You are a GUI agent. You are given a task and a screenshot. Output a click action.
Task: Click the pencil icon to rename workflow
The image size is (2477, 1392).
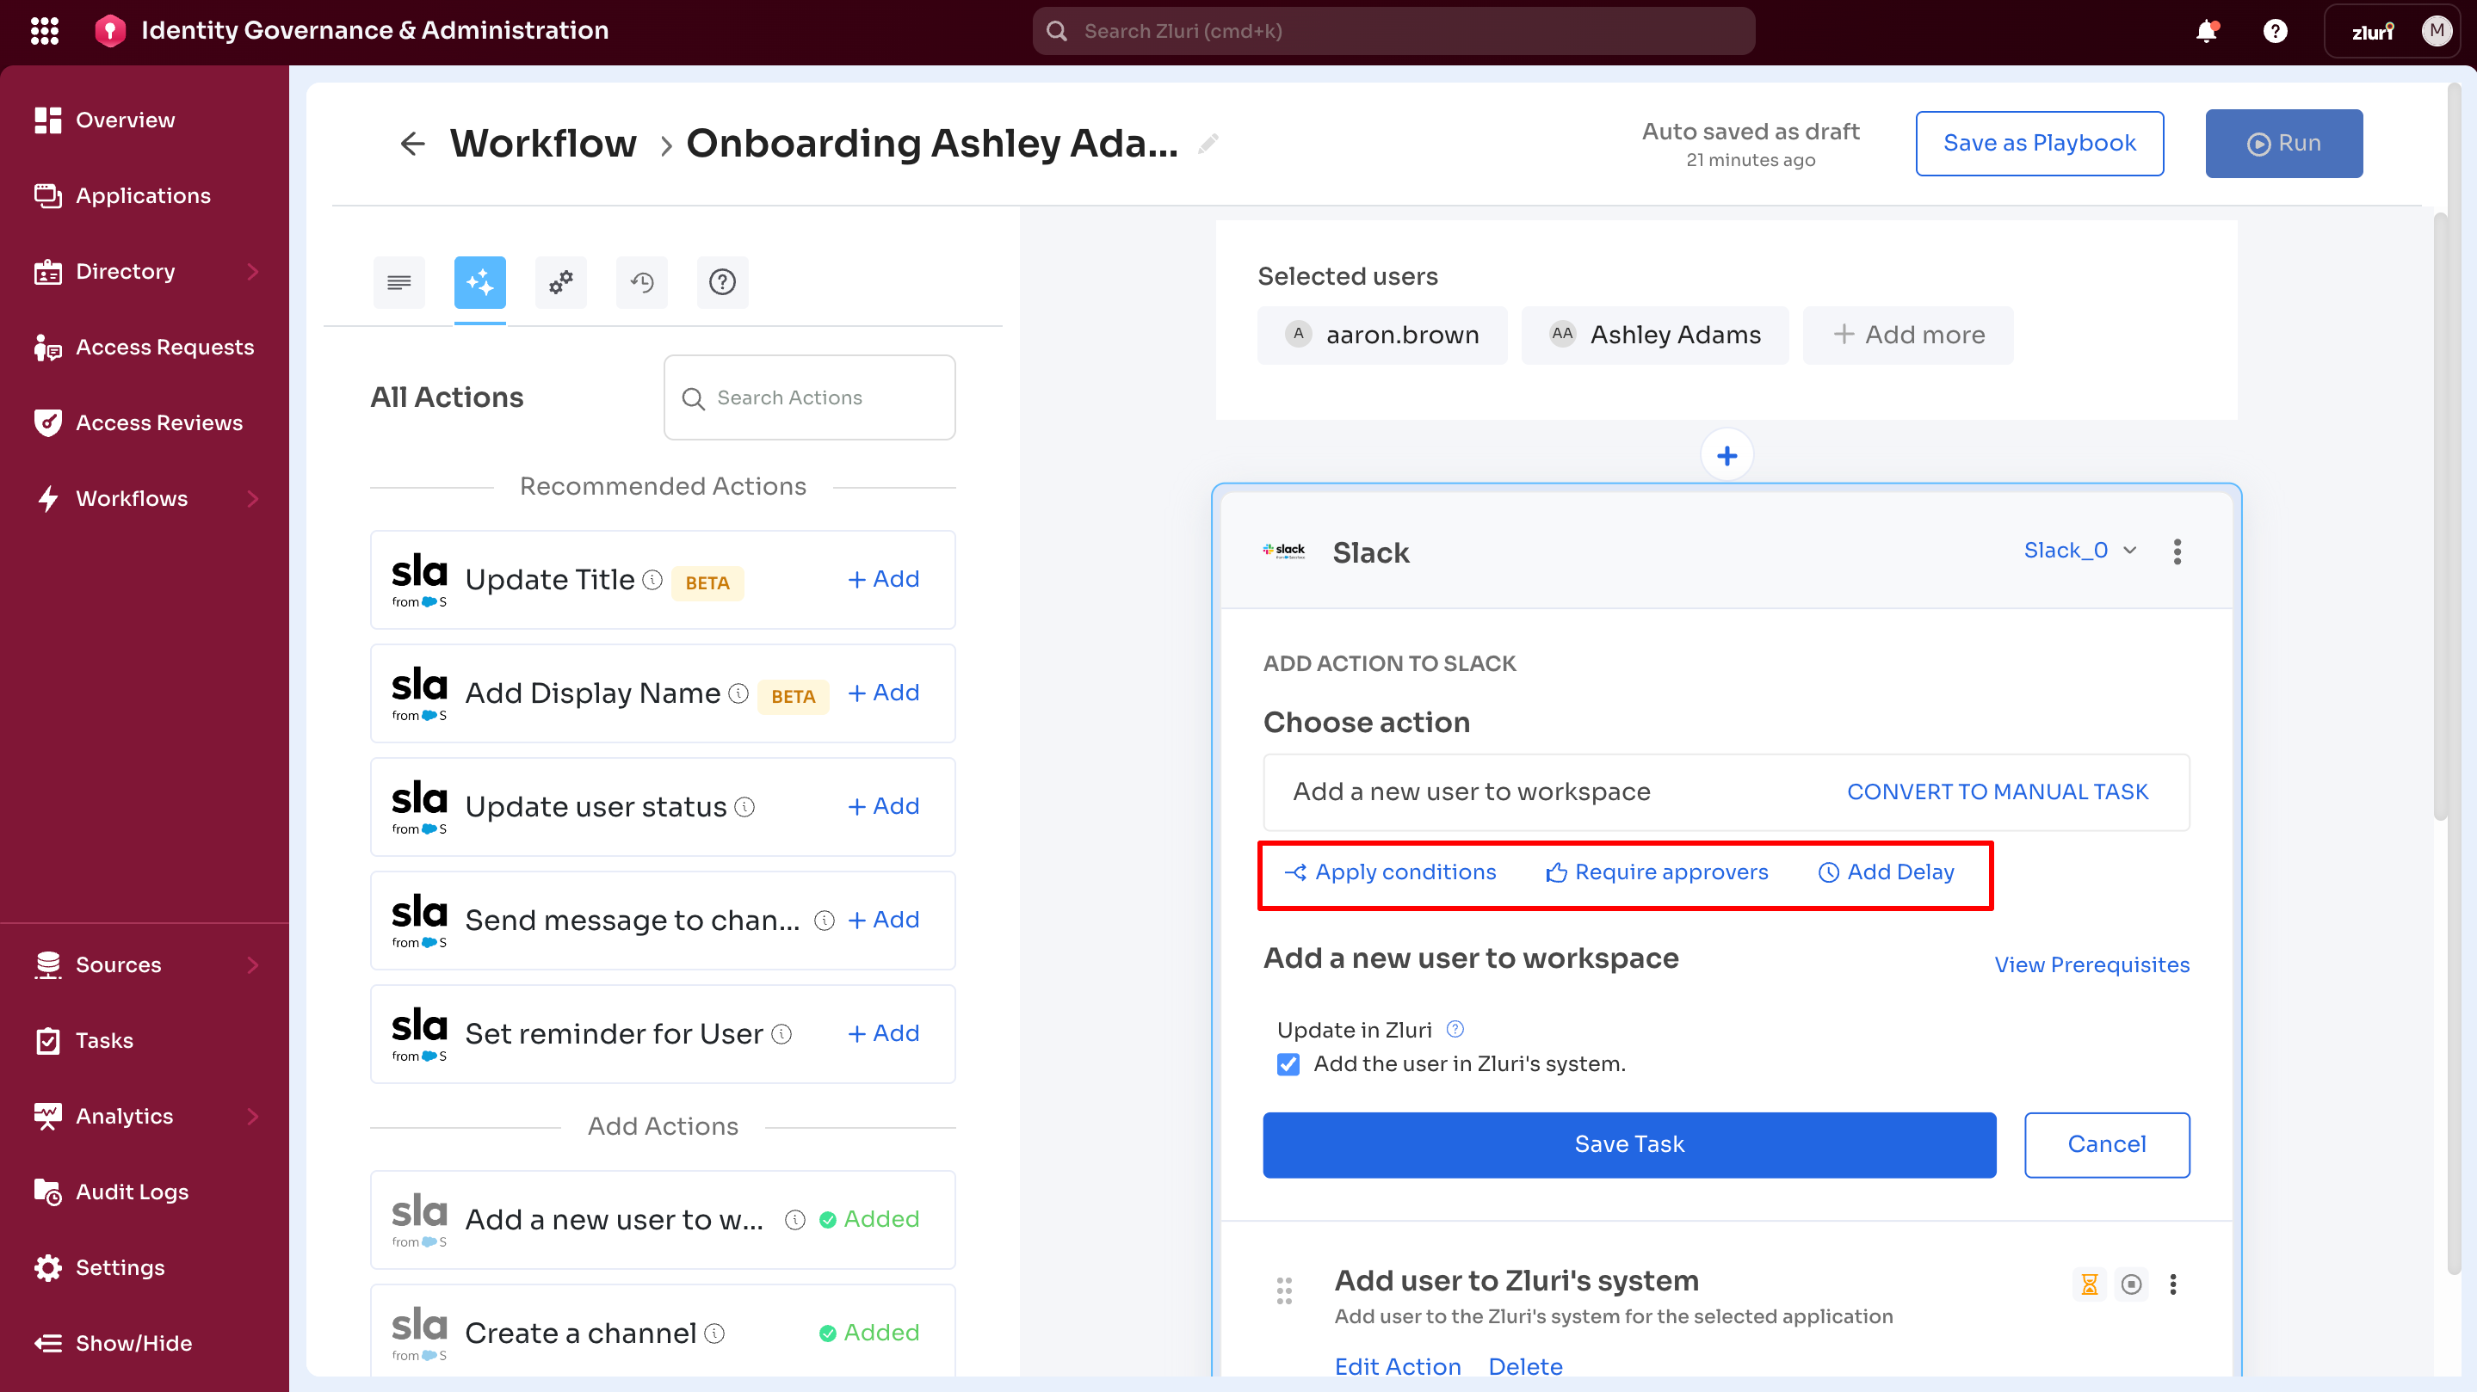click(1208, 143)
